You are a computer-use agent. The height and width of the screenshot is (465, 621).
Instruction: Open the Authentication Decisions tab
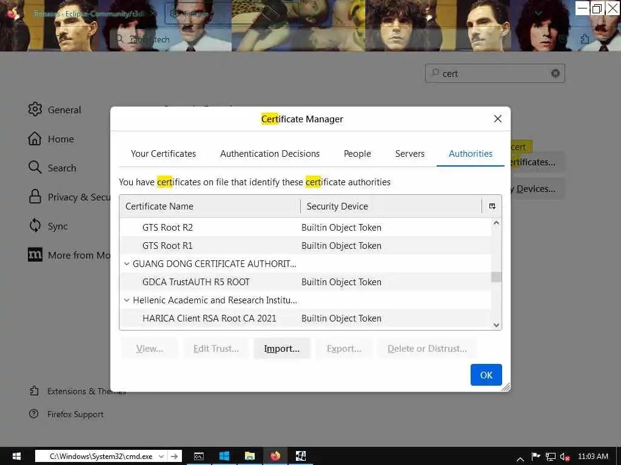coord(270,153)
